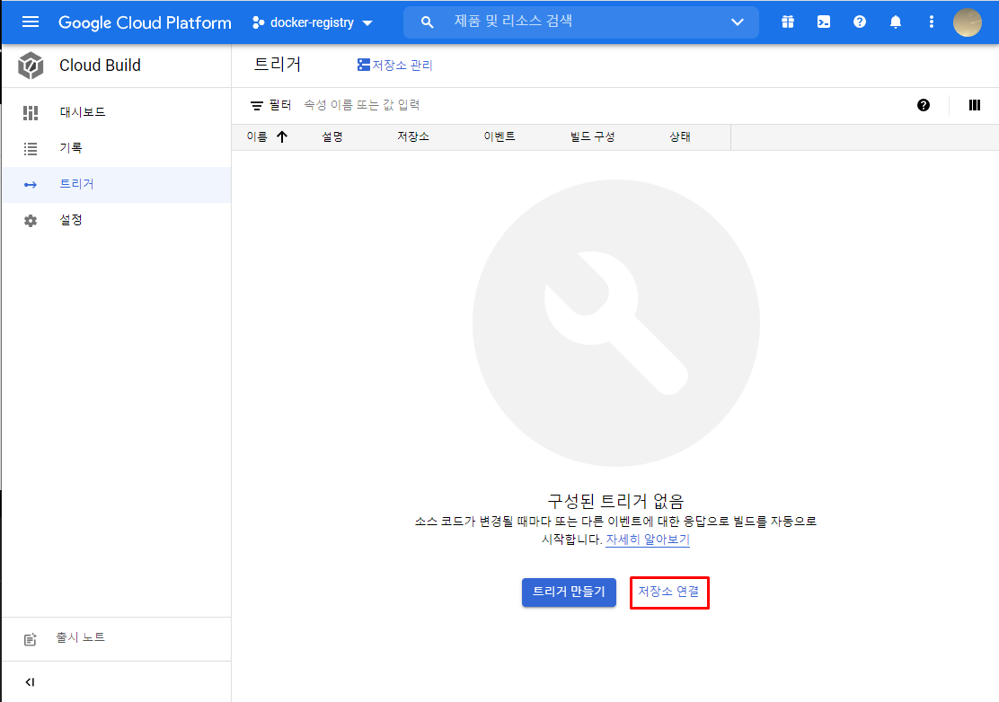
Task: Sort by the 이름 column header
Action: point(257,136)
